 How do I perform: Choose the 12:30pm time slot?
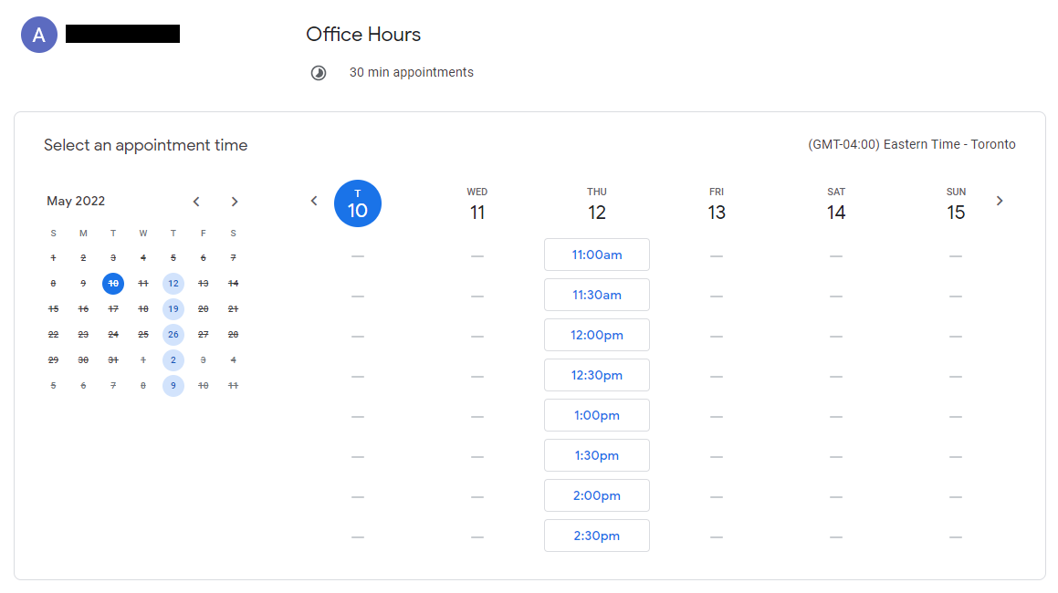[x=597, y=375]
